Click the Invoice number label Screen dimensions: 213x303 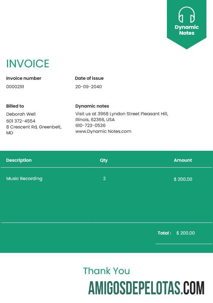[x=23, y=78]
